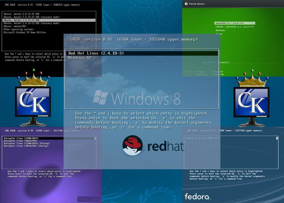Click the scroll marker in the purple GRUB menu
284x203 pixels.
pos(95,138)
